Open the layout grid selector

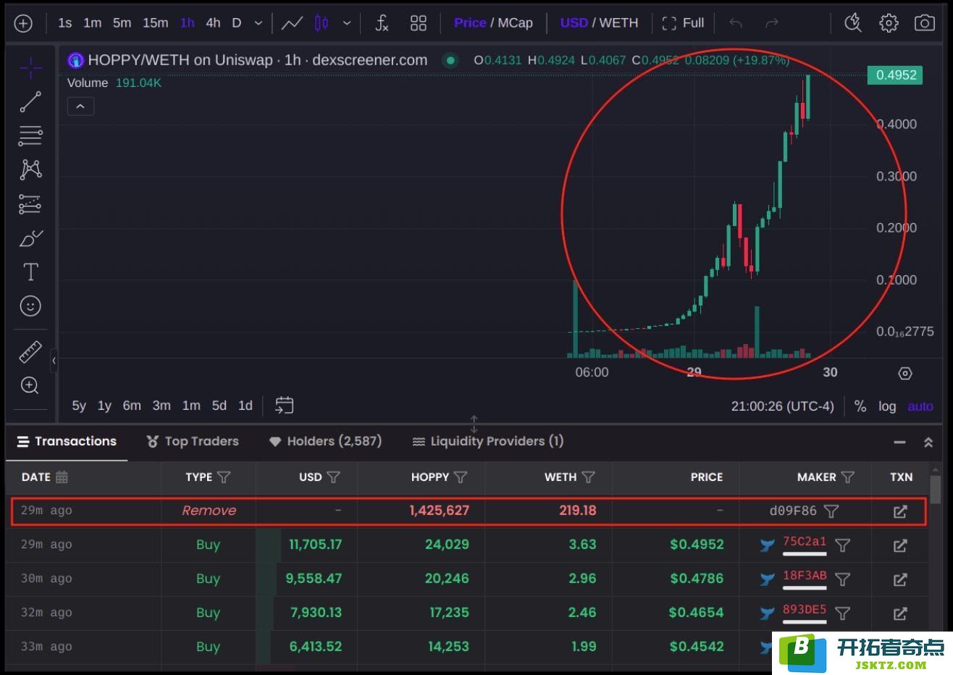click(418, 23)
